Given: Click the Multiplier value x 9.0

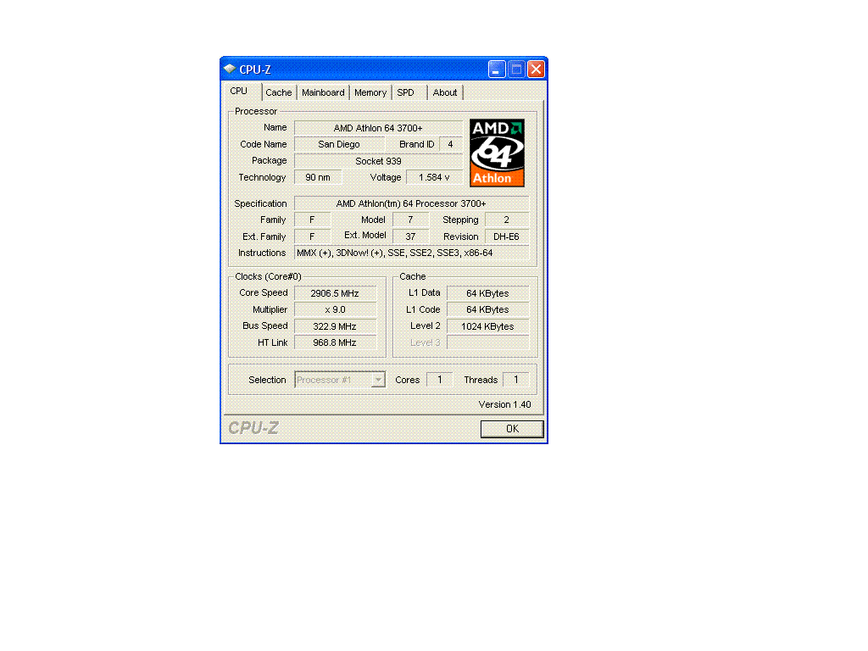Looking at the screenshot, I should point(335,309).
